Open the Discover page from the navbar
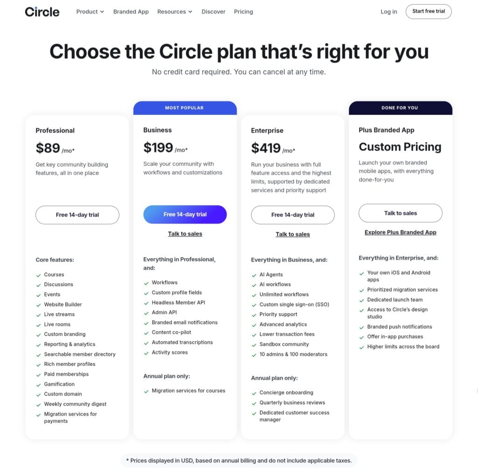The width and height of the screenshot is (478, 471). (x=213, y=12)
